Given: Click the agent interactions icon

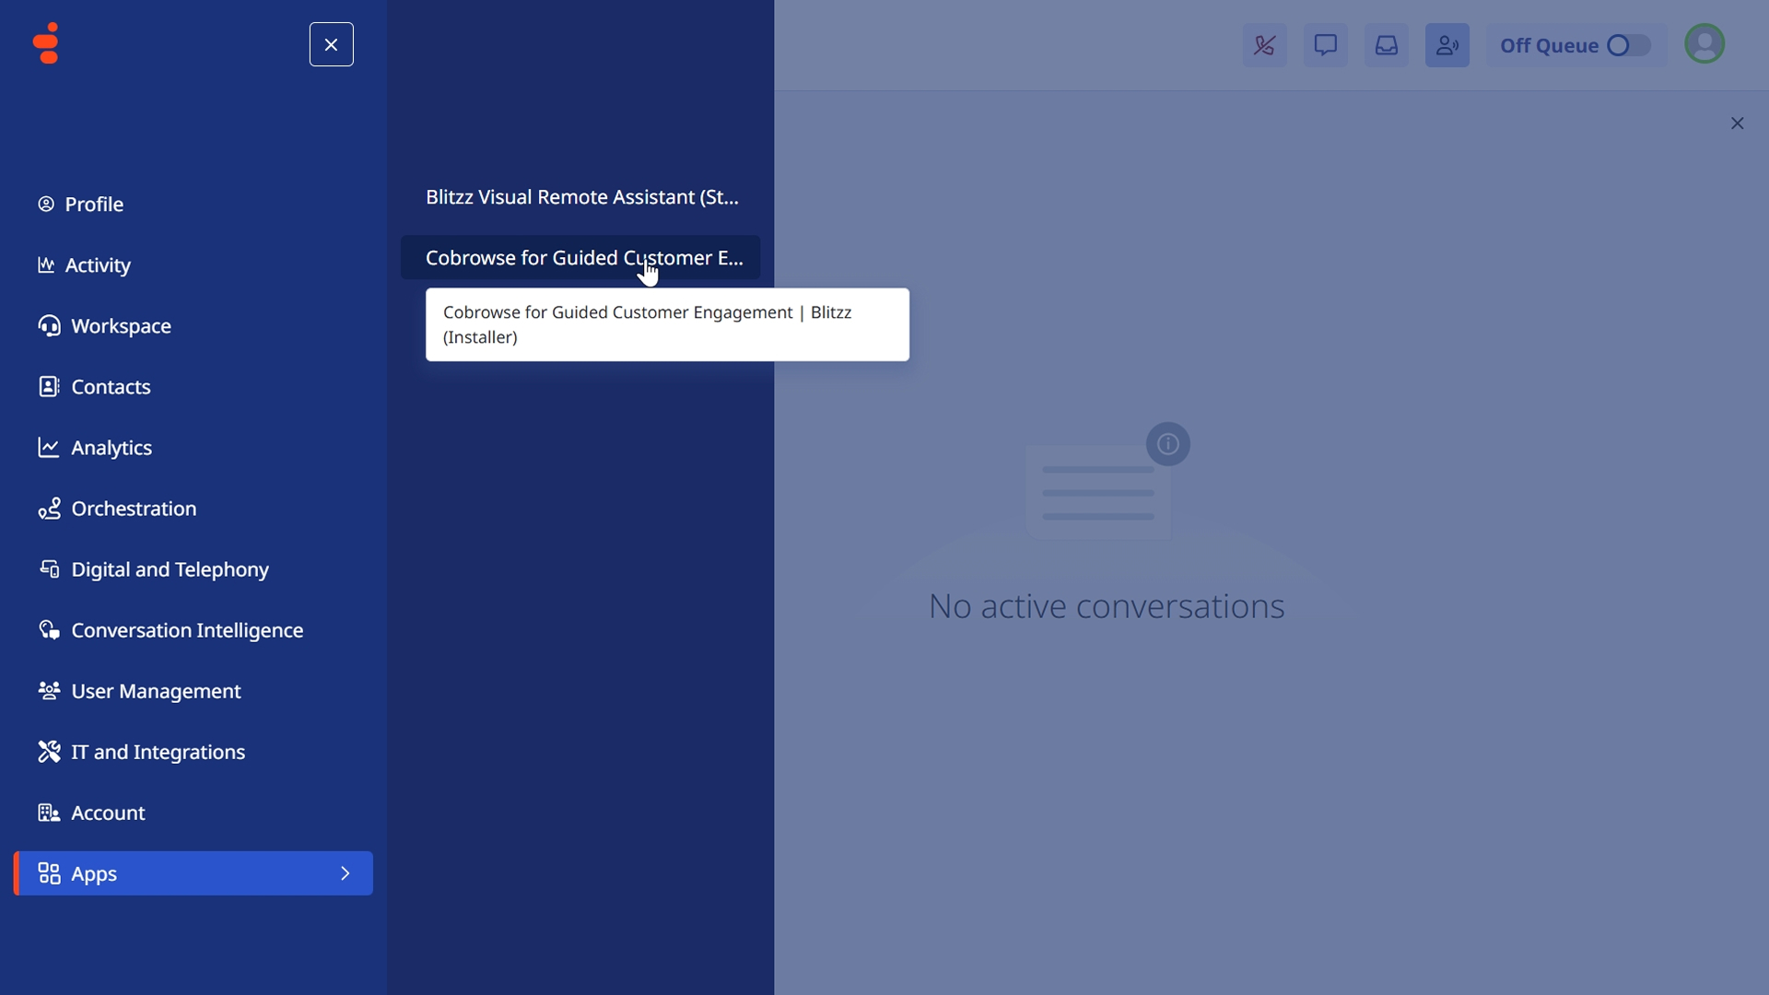Looking at the screenshot, I should tap(1447, 45).
